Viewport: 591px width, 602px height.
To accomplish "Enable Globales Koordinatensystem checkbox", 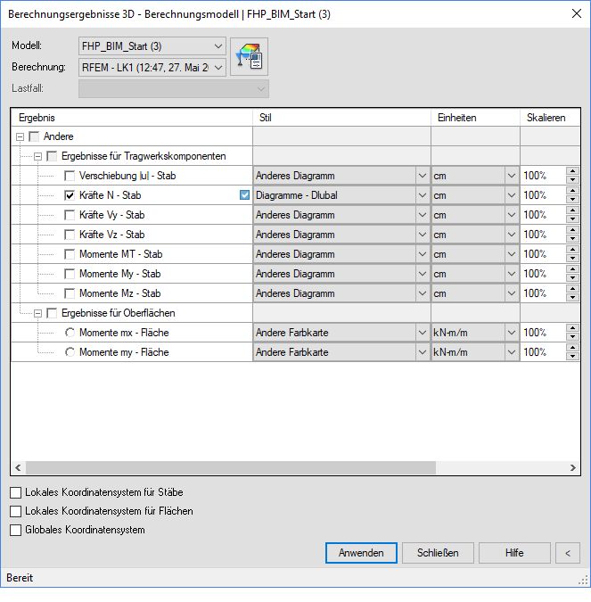I will pos(16,530).
